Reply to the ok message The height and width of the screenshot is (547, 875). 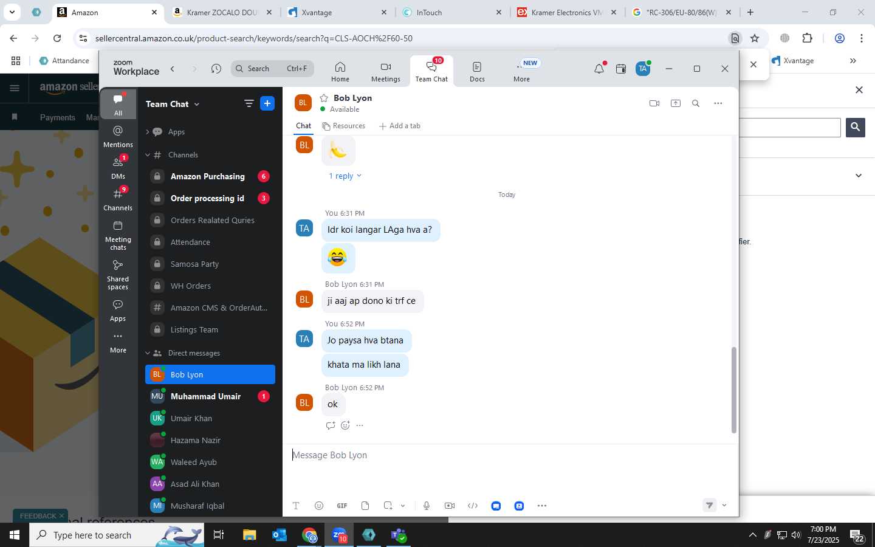330,425
